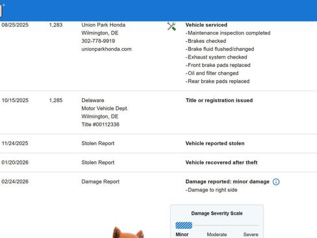Click the 01/20/2026 date cell
This screenshot has height=238, width=317.
coord(15,163)
